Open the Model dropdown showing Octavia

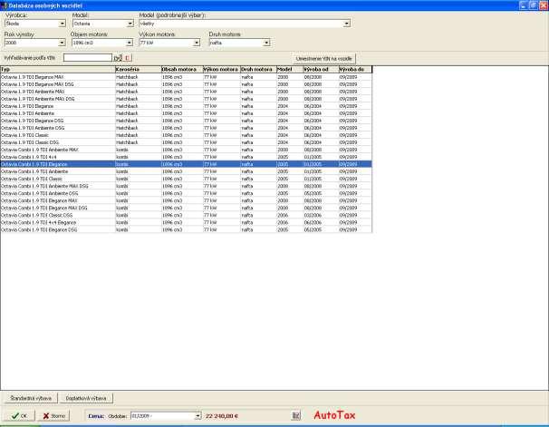click(x=130, y=24)
